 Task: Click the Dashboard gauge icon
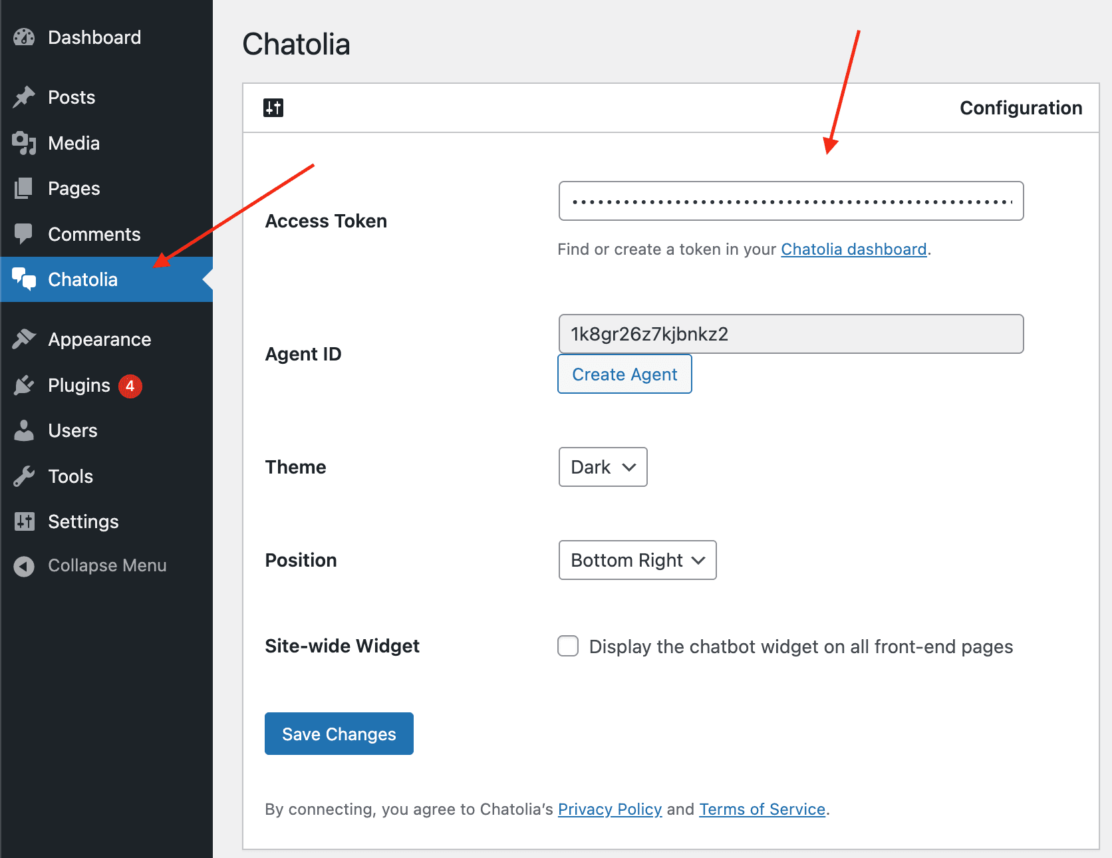pyautogui.click(x=24, y=37)
